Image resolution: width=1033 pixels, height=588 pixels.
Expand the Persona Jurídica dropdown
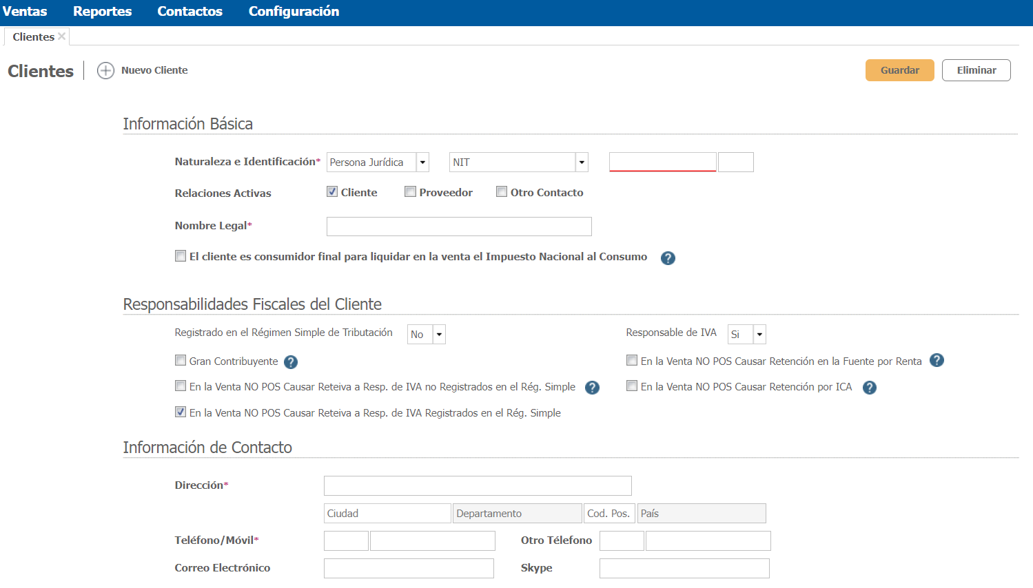tap(422, 162)
